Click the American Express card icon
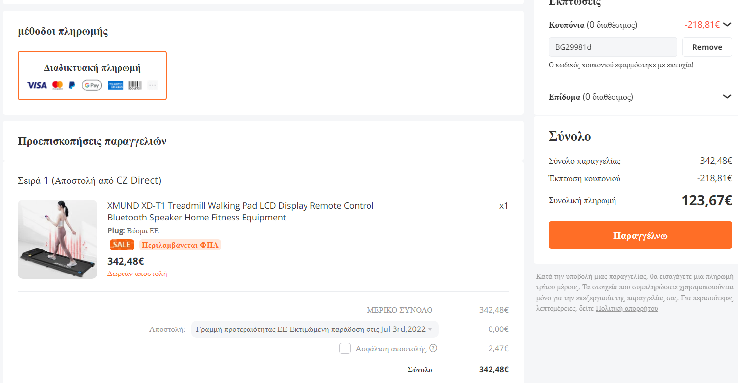 [x=116, y=85]
